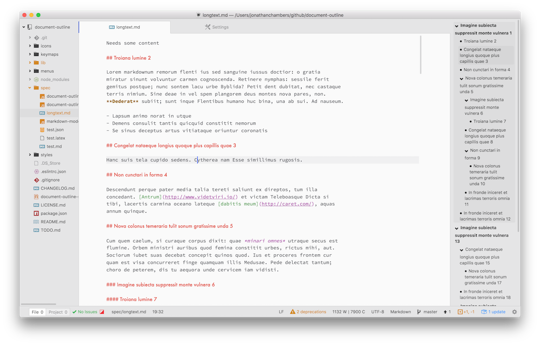Collapse outline item 'Non cunctari in forma 9'
Screen dimensions: 540x345
(x=467, y=151)
